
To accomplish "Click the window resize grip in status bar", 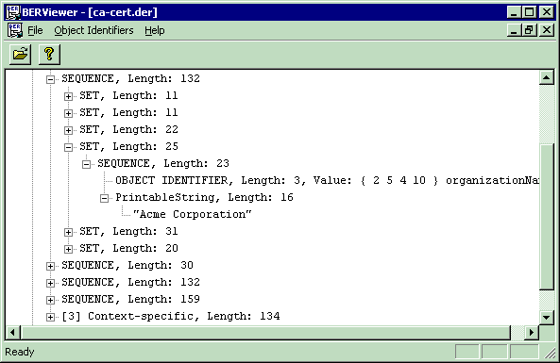I will pyautogui.click(x=550, y=353).
